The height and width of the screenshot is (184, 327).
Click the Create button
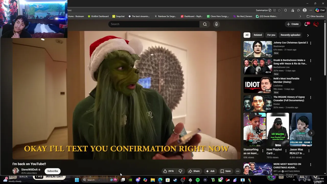coord(293,24)
